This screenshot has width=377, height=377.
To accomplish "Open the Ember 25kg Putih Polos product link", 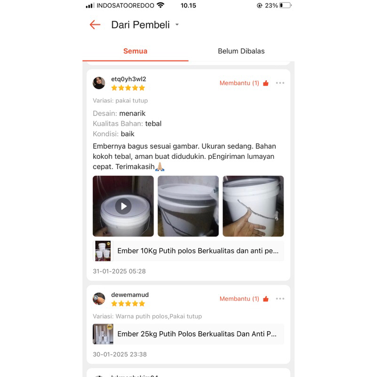I will click(x=188, y=334).
